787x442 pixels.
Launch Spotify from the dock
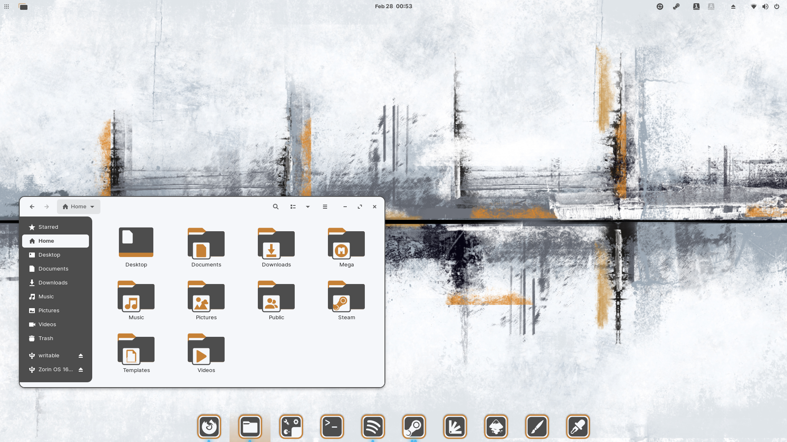point(373,426)
